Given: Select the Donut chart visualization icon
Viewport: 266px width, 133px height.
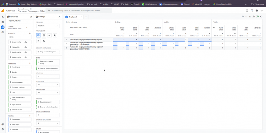Looking at the screenshot, I should coord(44,35).
